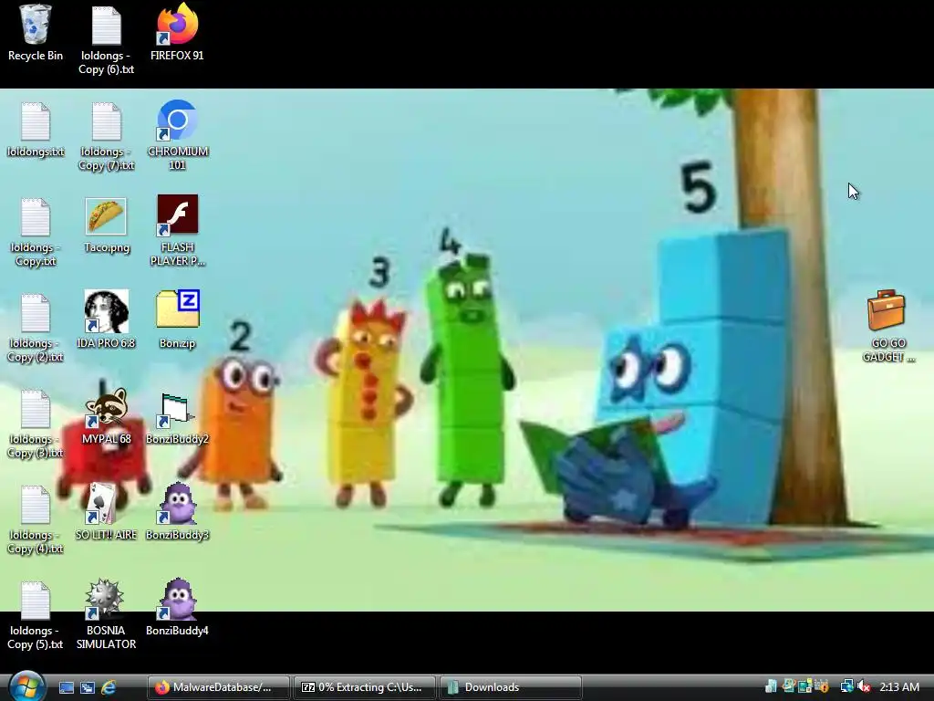This screenshot has height=701, width=934.
Task: Launch BOSNIA SIMULATOR mine shortcut
Action: (106, 615)
